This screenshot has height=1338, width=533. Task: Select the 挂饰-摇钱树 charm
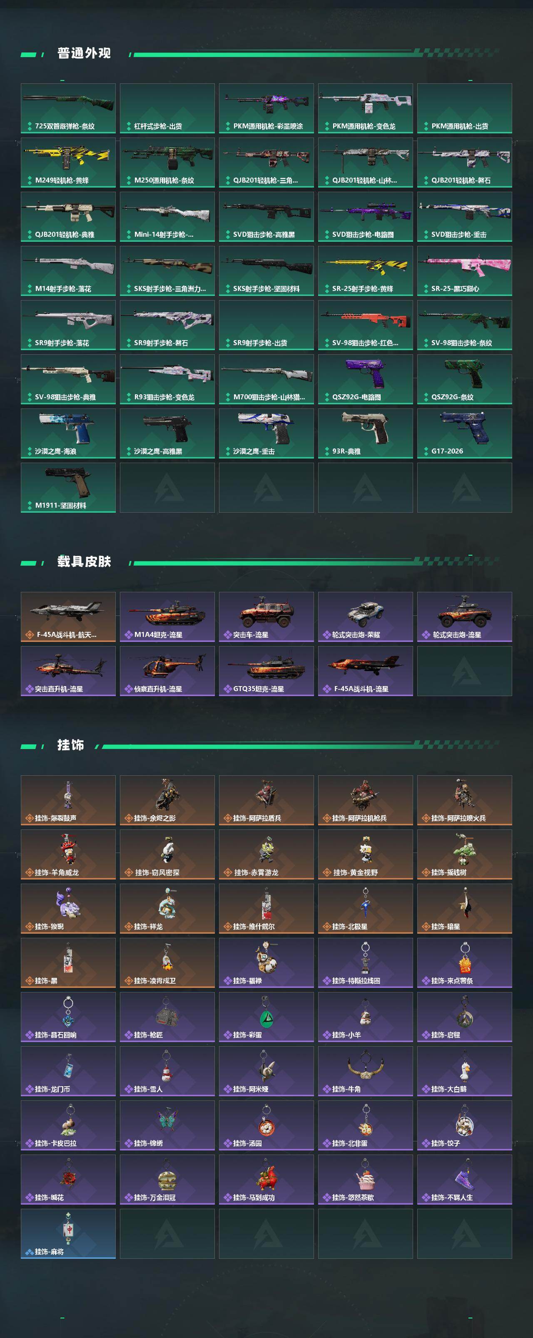click(464, 854)
